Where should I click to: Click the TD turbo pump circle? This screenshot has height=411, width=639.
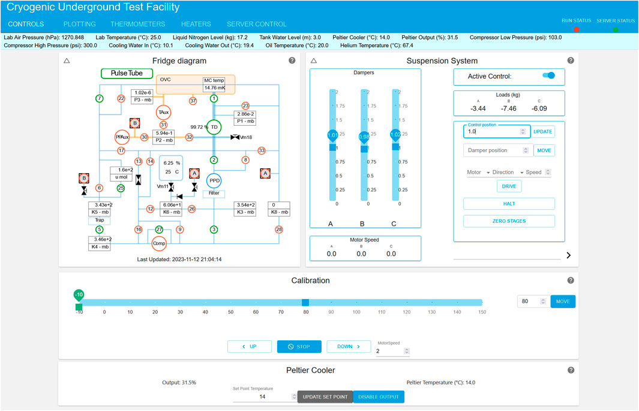(214, 127)
